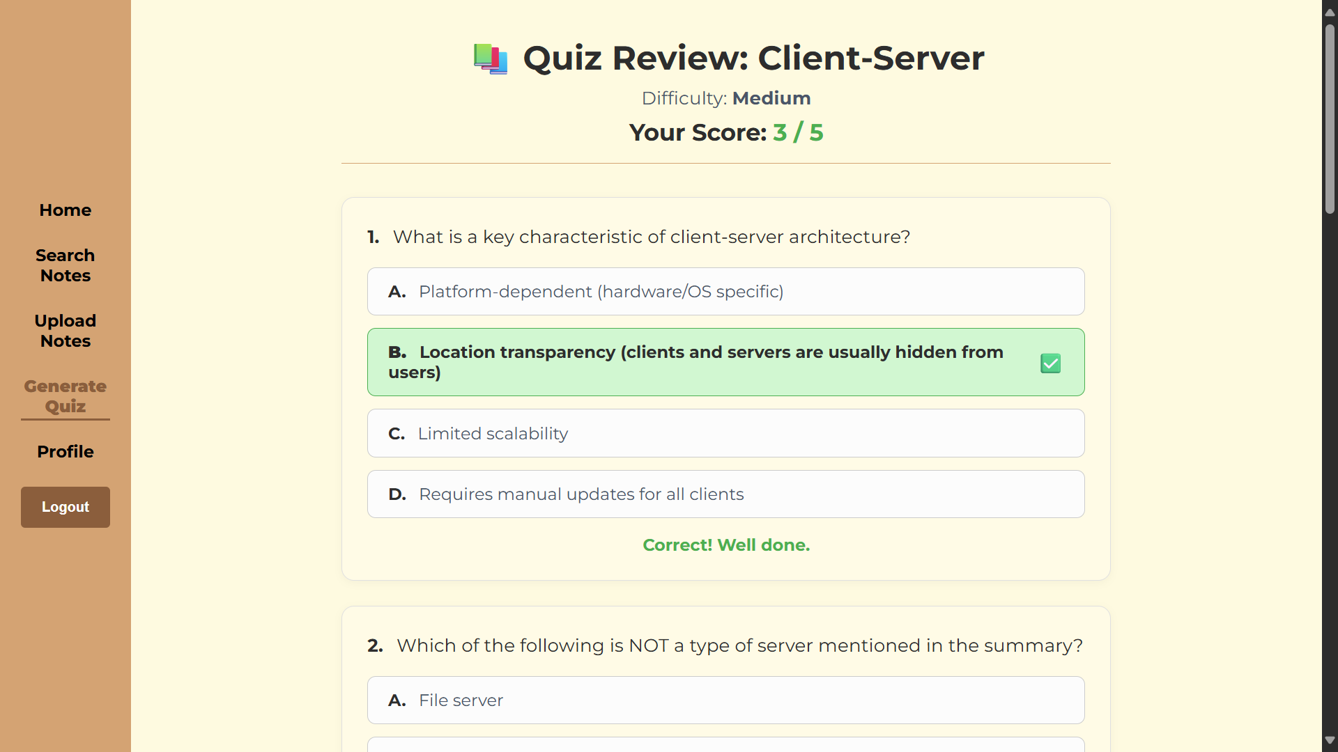Click the scroll-up arrow at top right
Image resolution: width=1338 pixels, height=752 pixels.
coord(1330,11)
